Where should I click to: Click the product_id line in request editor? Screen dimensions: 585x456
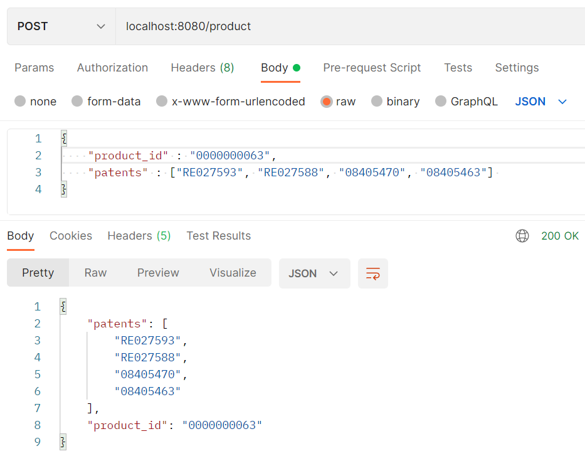(323, 155)
